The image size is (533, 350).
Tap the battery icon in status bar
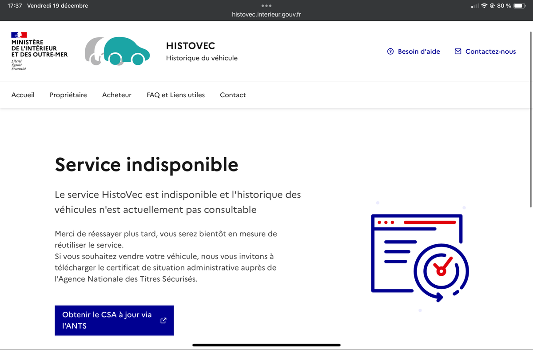(x=520, y=6)
